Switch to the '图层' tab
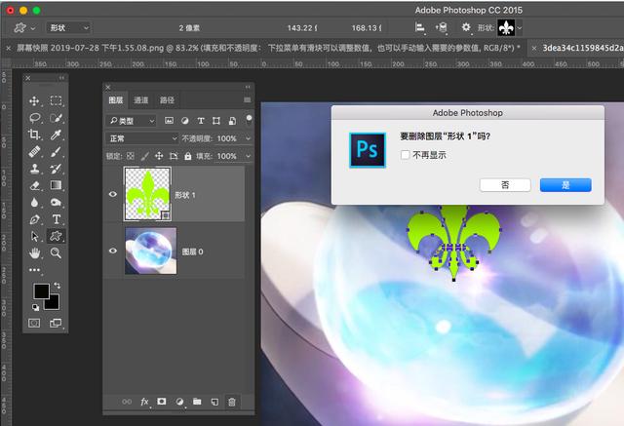 click(x=116, y=99)
